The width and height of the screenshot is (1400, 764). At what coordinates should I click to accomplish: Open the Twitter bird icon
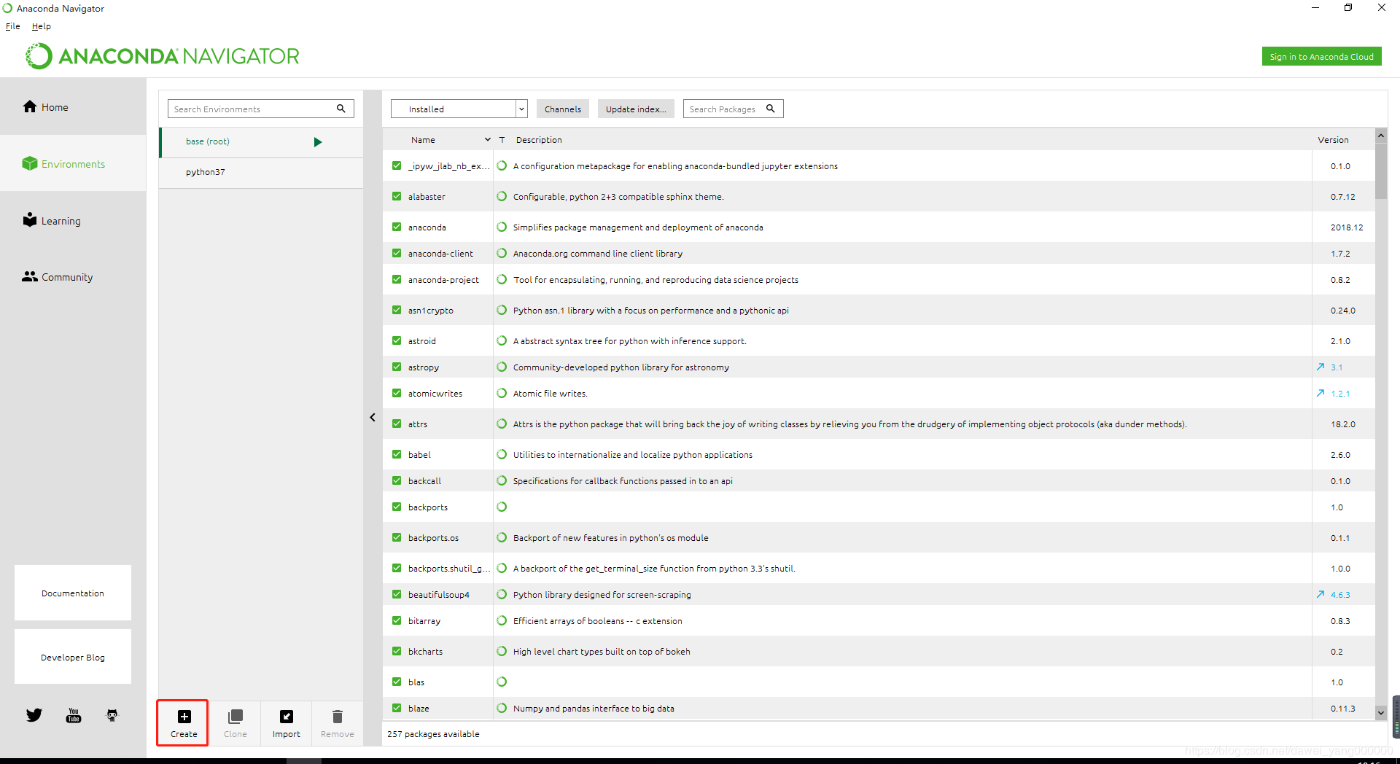[34, 715]
